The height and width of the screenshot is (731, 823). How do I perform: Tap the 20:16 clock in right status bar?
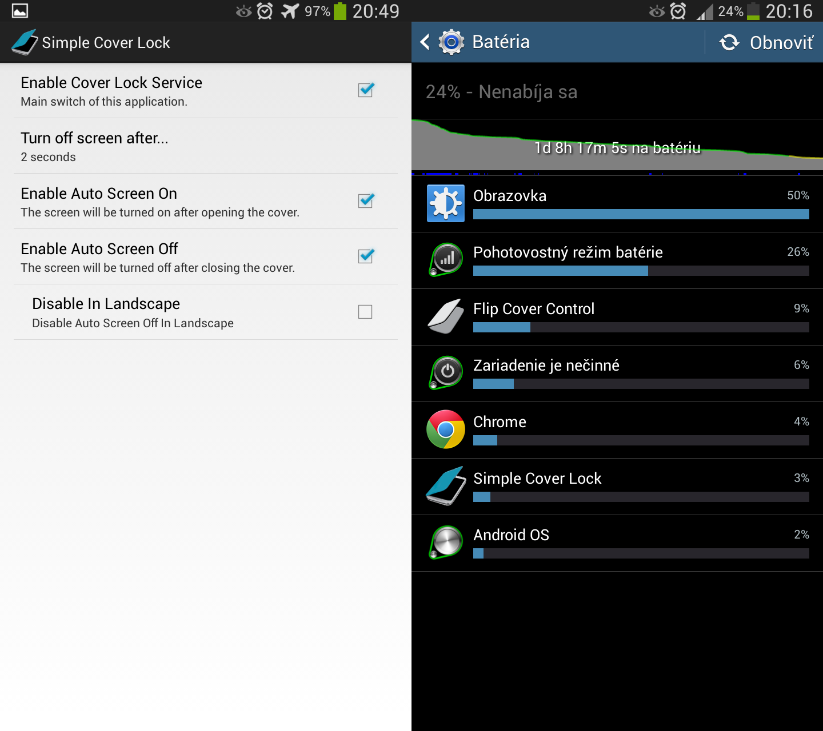click(789, 11)
